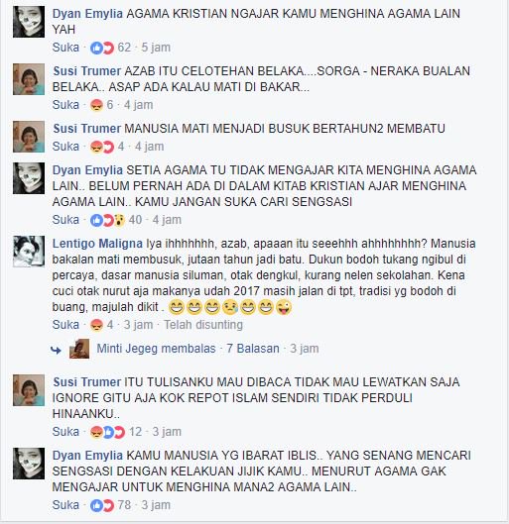This screenshot has width=509, height=524.
Task: Click angry reaction icon with count 6
Action: (x=96, y=106)
